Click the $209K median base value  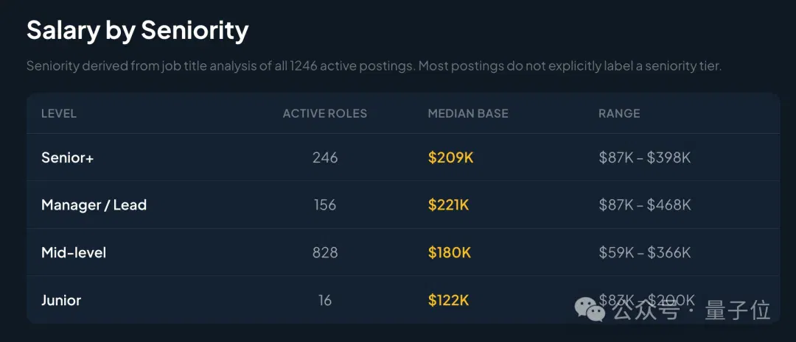pyautogui.click(x=451, y=157)
